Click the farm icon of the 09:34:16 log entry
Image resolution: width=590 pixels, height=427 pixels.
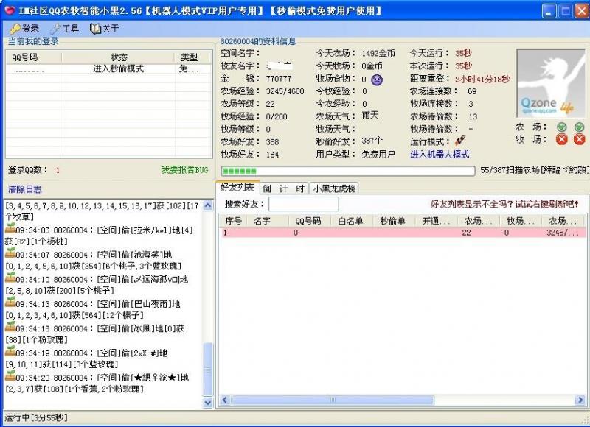[x=10, y=327]
